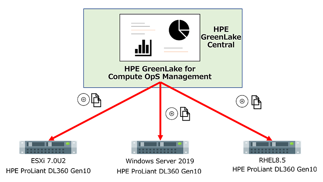This screenshot has width=323, height=182.
Task: Click the disc icon above RHEL server
Action: [x=242, y=102]
